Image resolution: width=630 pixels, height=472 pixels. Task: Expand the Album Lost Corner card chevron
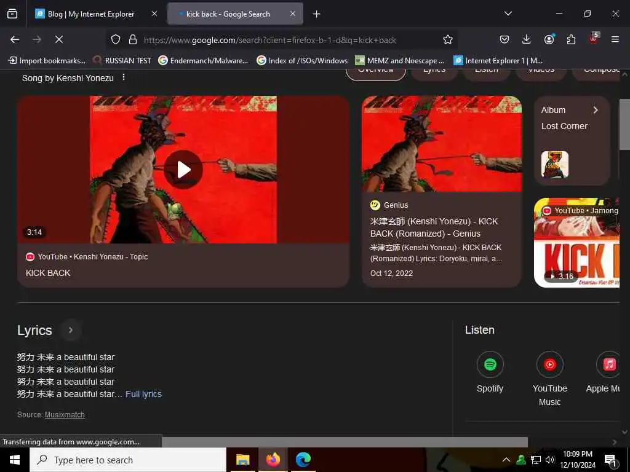(x=596, y=110)
